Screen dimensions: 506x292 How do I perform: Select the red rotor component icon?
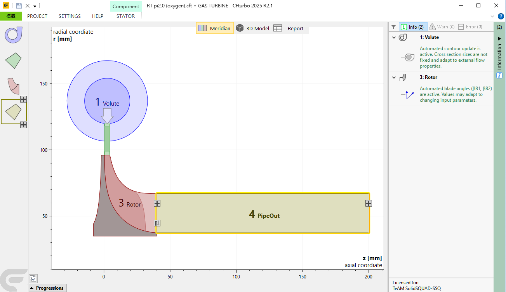tap(13, 86)
